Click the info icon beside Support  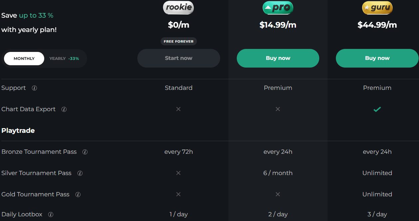point(34,88)
